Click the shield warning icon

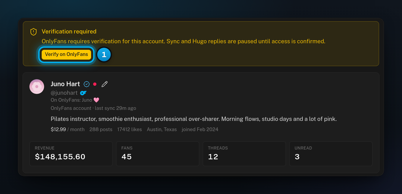pyautogui.click(x=33, y=32)
